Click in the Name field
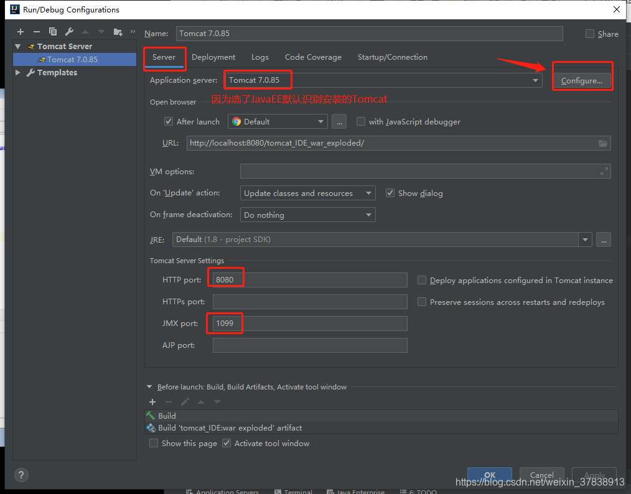The height and width of the screenshot is (494, 631). (370, 34)
